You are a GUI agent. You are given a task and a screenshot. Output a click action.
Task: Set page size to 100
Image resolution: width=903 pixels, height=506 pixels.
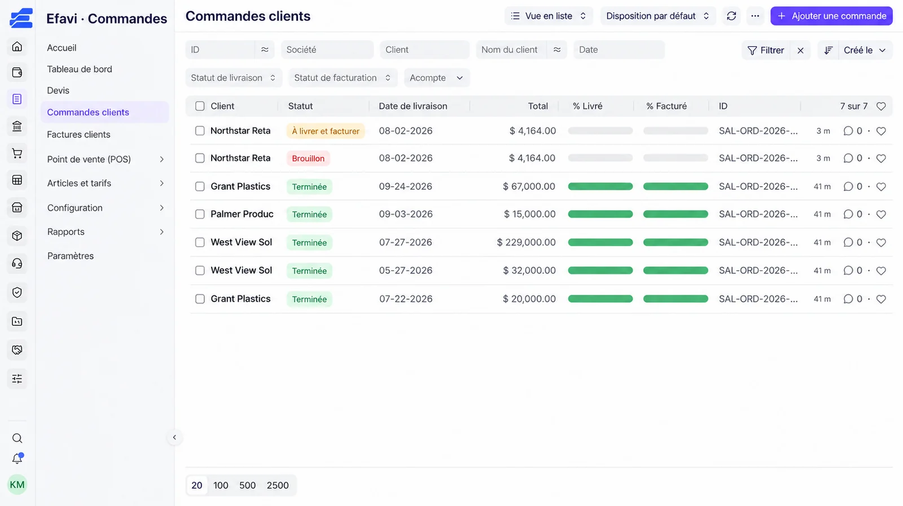click(x=221, y=485)
